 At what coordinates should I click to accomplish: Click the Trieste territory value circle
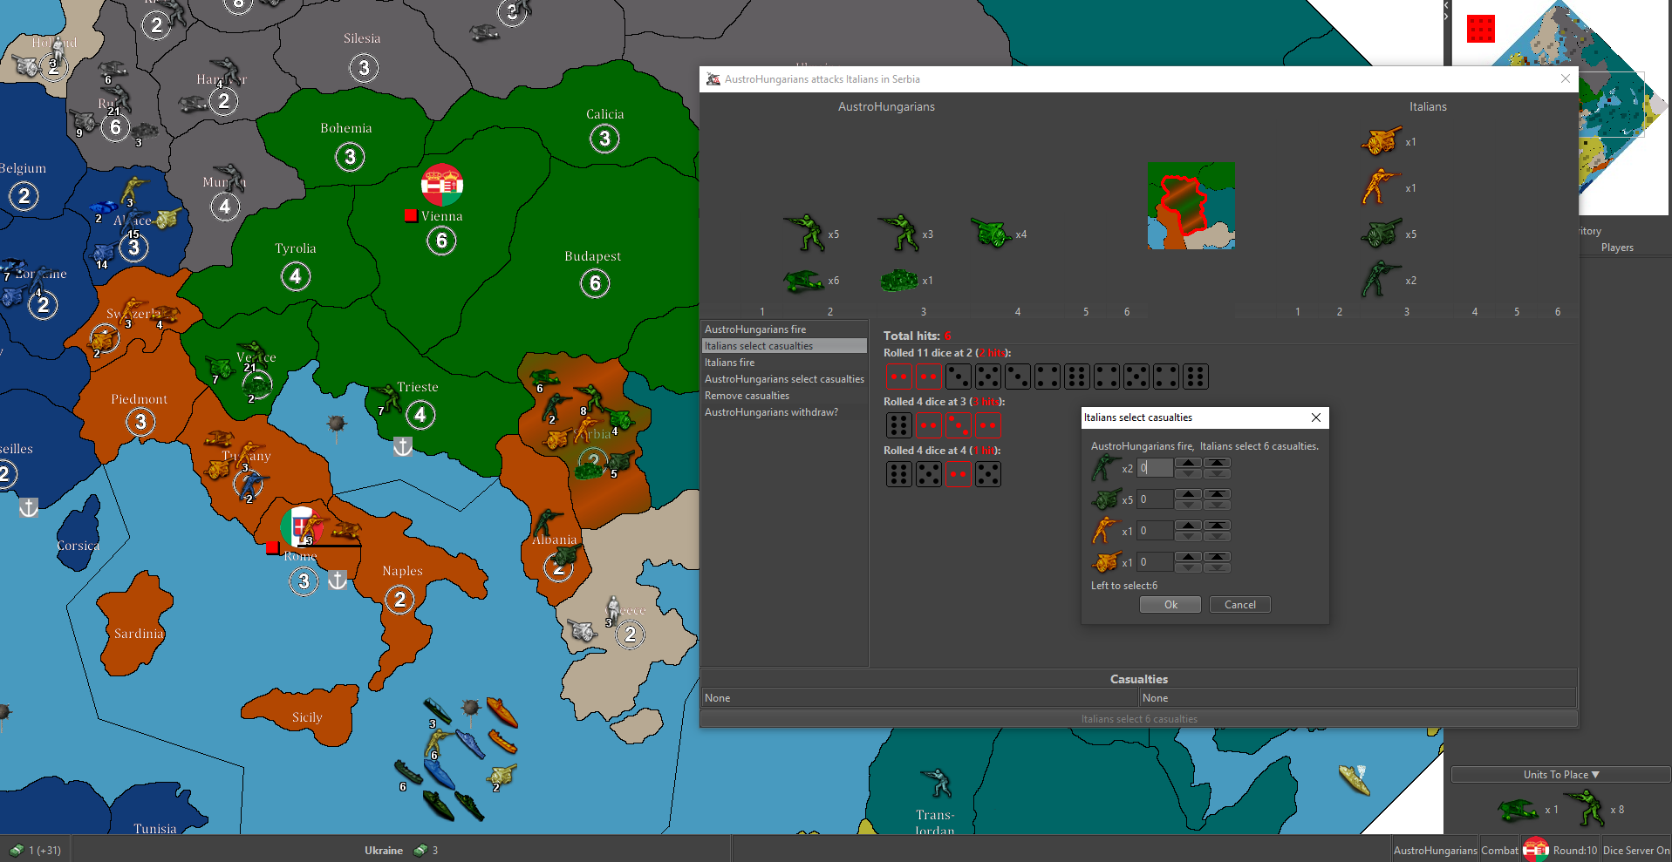[x=420, y=415]
